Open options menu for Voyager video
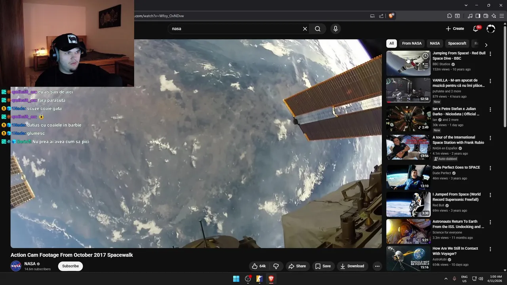The image size is (507, 285). [490, 249]
